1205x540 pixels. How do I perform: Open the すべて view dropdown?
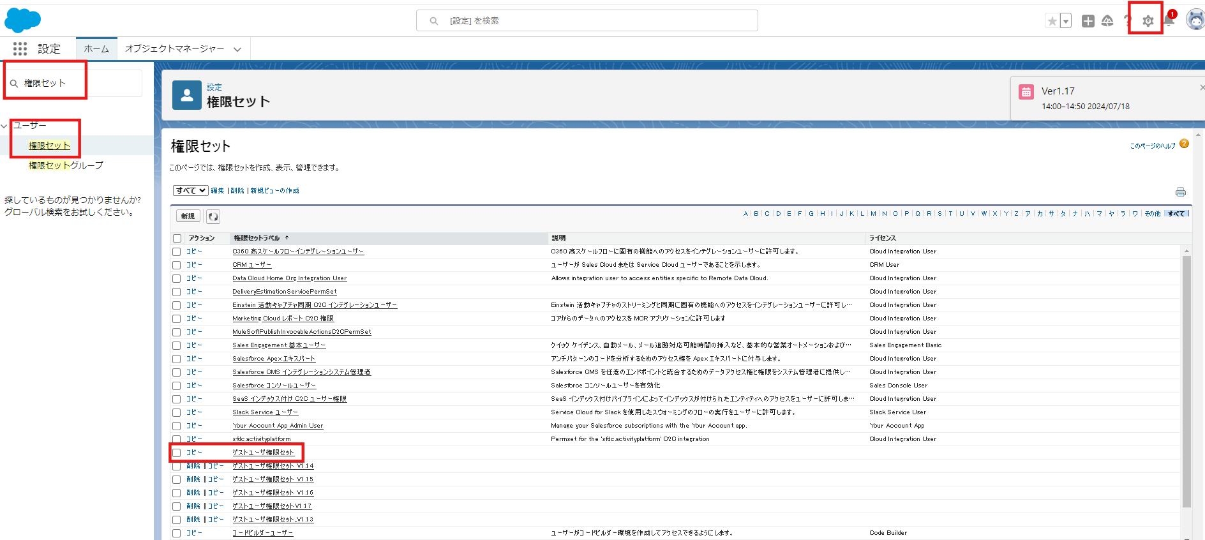191,190
